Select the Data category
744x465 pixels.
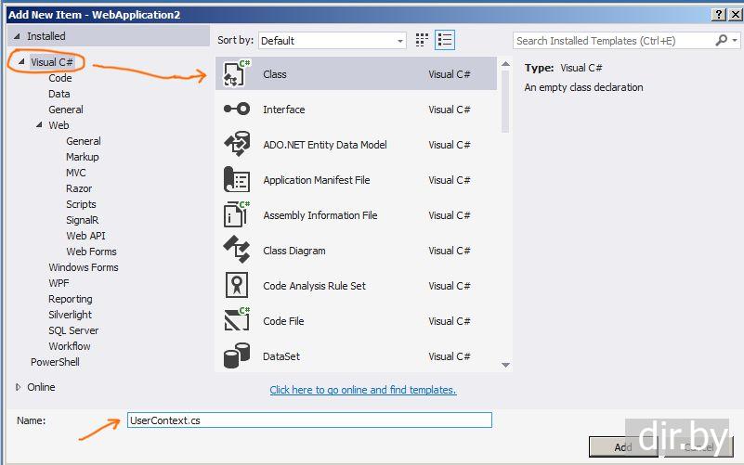[x=59, y=94]
